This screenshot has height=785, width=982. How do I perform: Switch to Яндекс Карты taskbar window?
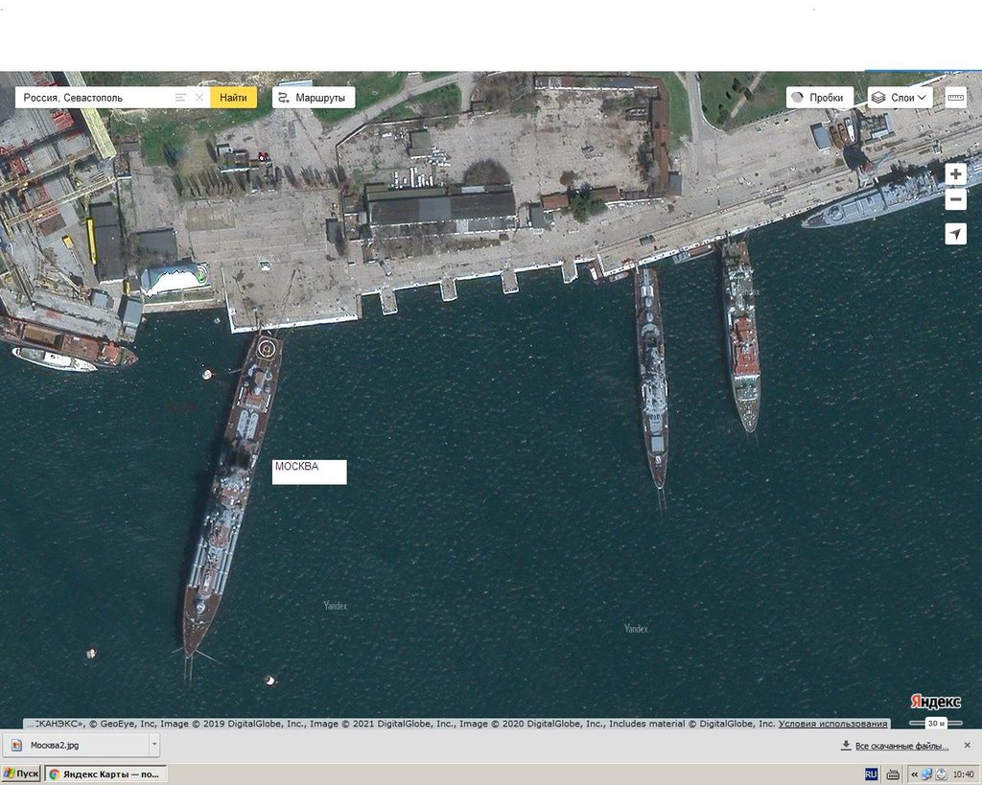coord(105,773)
